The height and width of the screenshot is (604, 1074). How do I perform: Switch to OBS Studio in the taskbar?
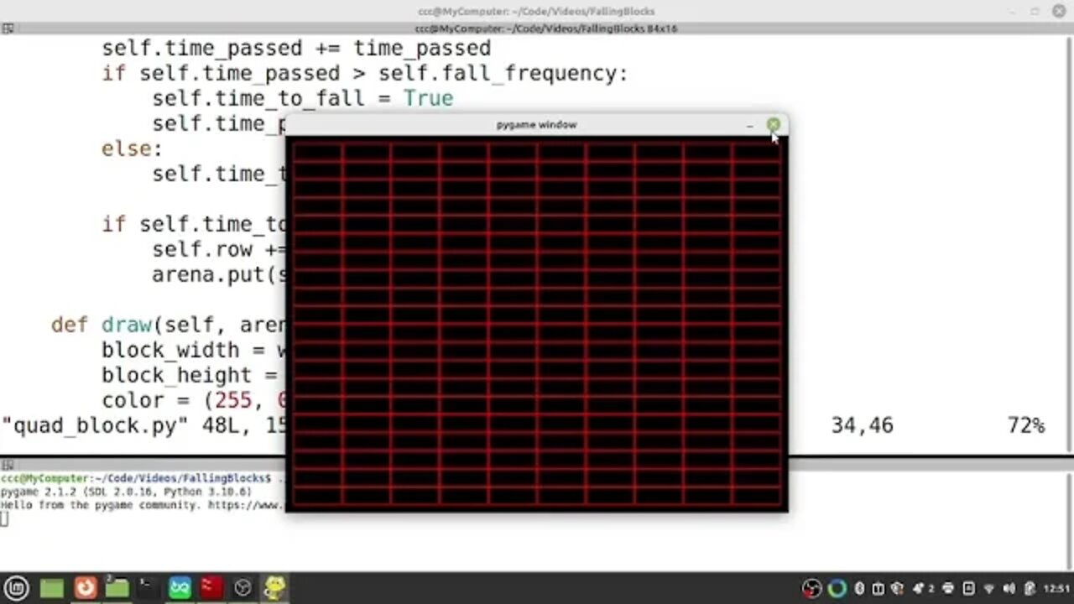pos(243,588)
